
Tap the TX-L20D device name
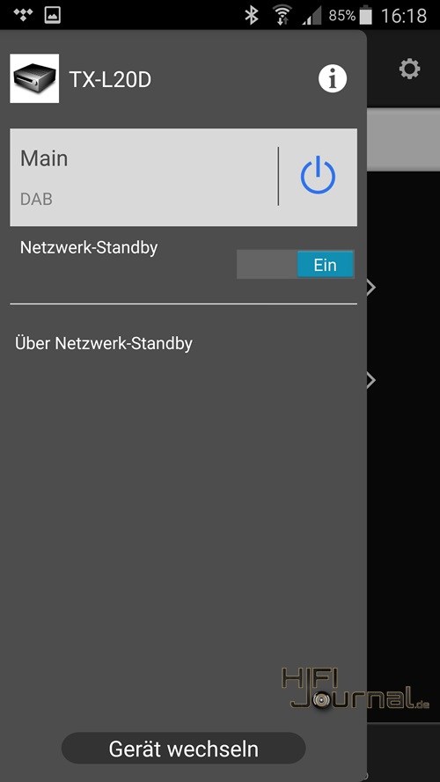click(x=110, y=79)
